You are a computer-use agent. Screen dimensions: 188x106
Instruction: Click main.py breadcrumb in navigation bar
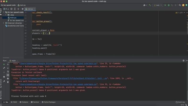click(x=22, y=5)
